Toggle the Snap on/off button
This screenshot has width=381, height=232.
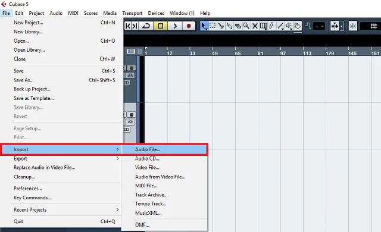click(335, 26)
